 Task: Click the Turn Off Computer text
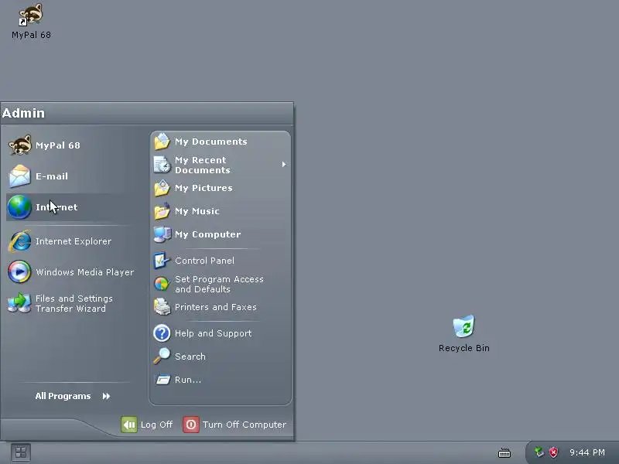[x=245, y=425]
